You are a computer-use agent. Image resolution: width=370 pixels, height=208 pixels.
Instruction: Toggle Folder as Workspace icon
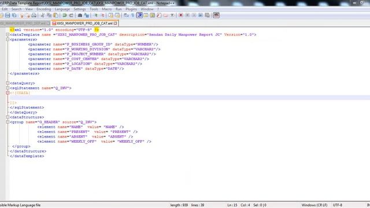coord(166,16)
